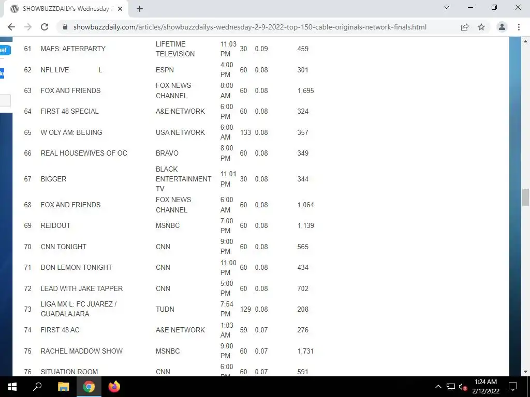Share this page via toolbar icon
This screenshot has height=397, width=530.
[465, 27]
